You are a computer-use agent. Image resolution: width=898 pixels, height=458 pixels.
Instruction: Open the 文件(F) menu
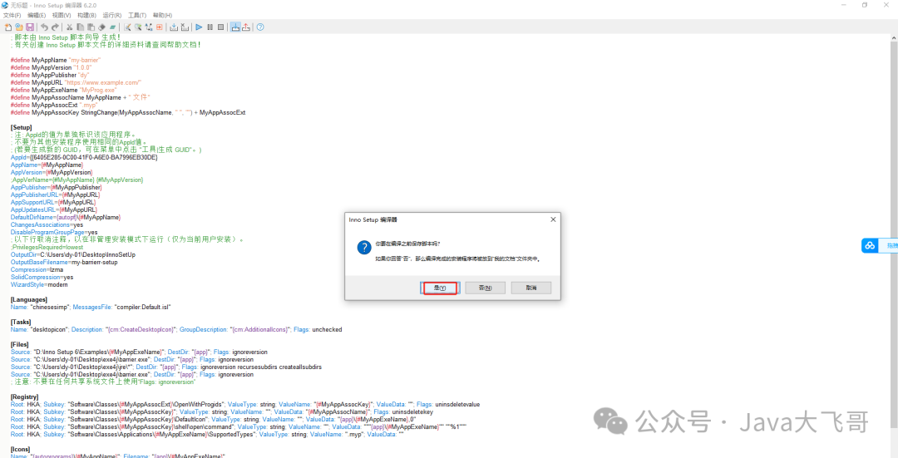click(x=12, y=16)
